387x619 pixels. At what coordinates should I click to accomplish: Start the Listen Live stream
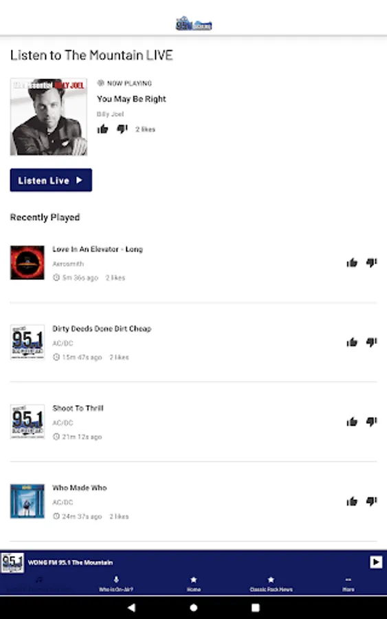[x=51, y=180]
